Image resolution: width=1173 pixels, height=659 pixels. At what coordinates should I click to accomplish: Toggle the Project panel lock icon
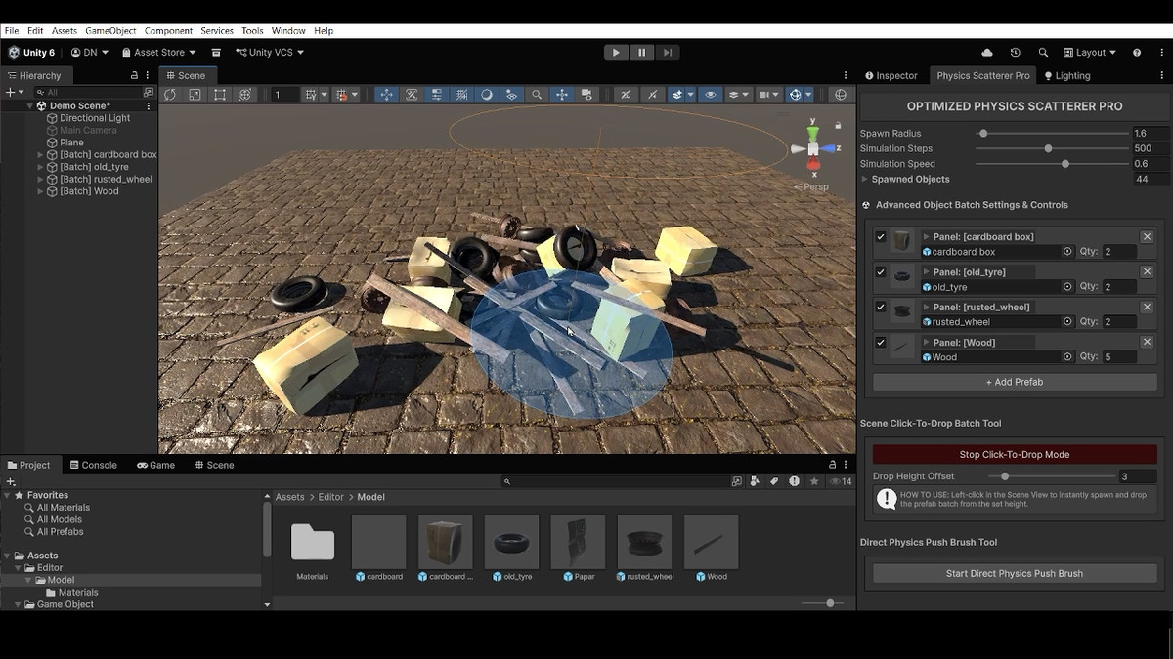tap(833, 465)
